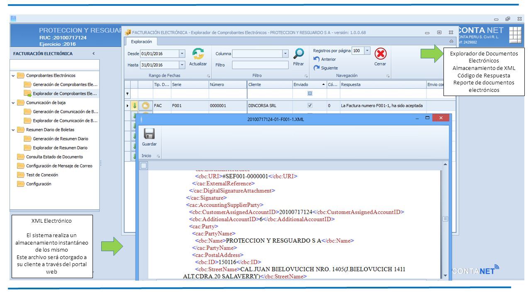Expand the FAC F001 row indicator arrow
Viewport: 531px width, 298px height.
click(x=127, y=106)
